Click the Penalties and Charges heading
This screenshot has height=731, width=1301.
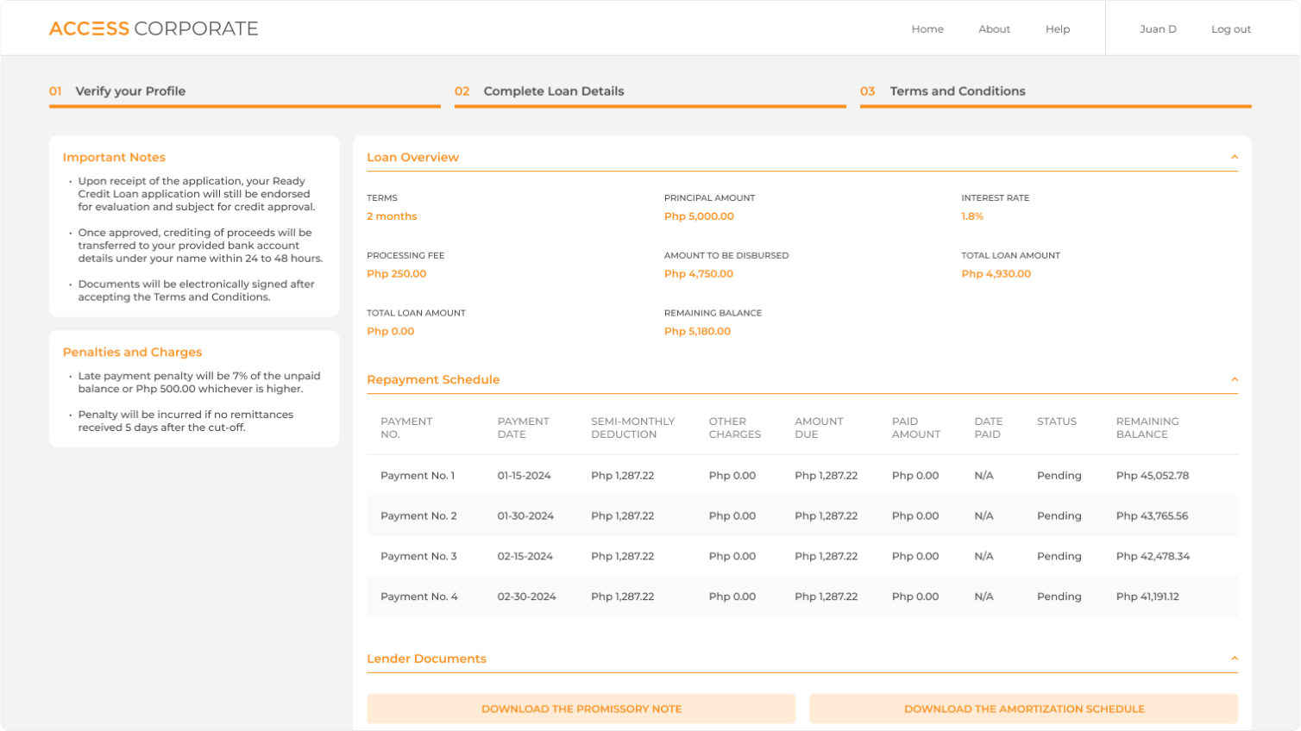click(x=132, y=353)
